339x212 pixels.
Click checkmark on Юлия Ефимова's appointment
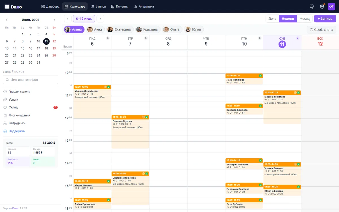(299, 187)
